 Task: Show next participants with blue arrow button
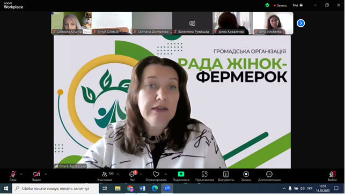[x=300, y=23]
